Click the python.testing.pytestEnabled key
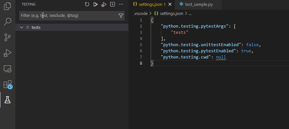The image size is (289, 129). click(x=199, y=51)
